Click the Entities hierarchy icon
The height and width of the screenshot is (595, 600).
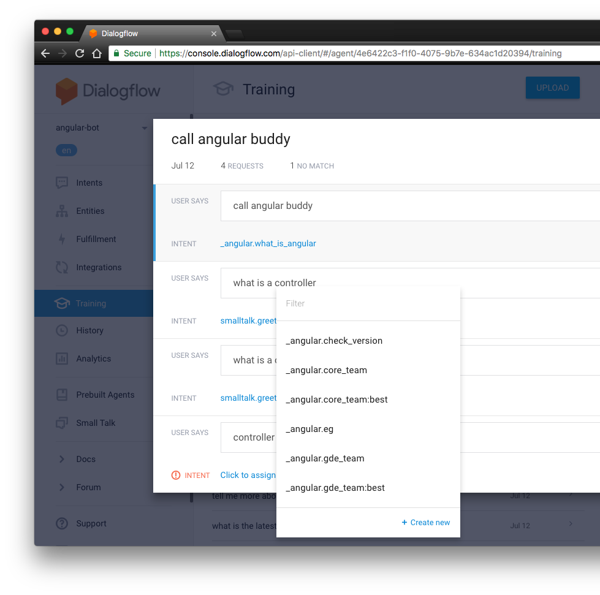(x=62, y=211)
